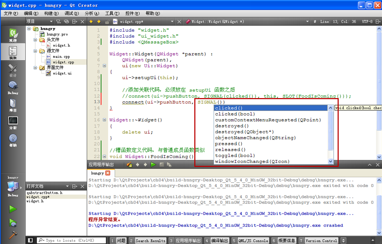
Task: Split the Projects side panel
Action: (x=75, y=22)
